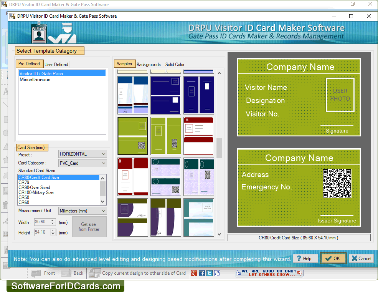Click the Height value field
Screen dimensions: 378x292
42,232
